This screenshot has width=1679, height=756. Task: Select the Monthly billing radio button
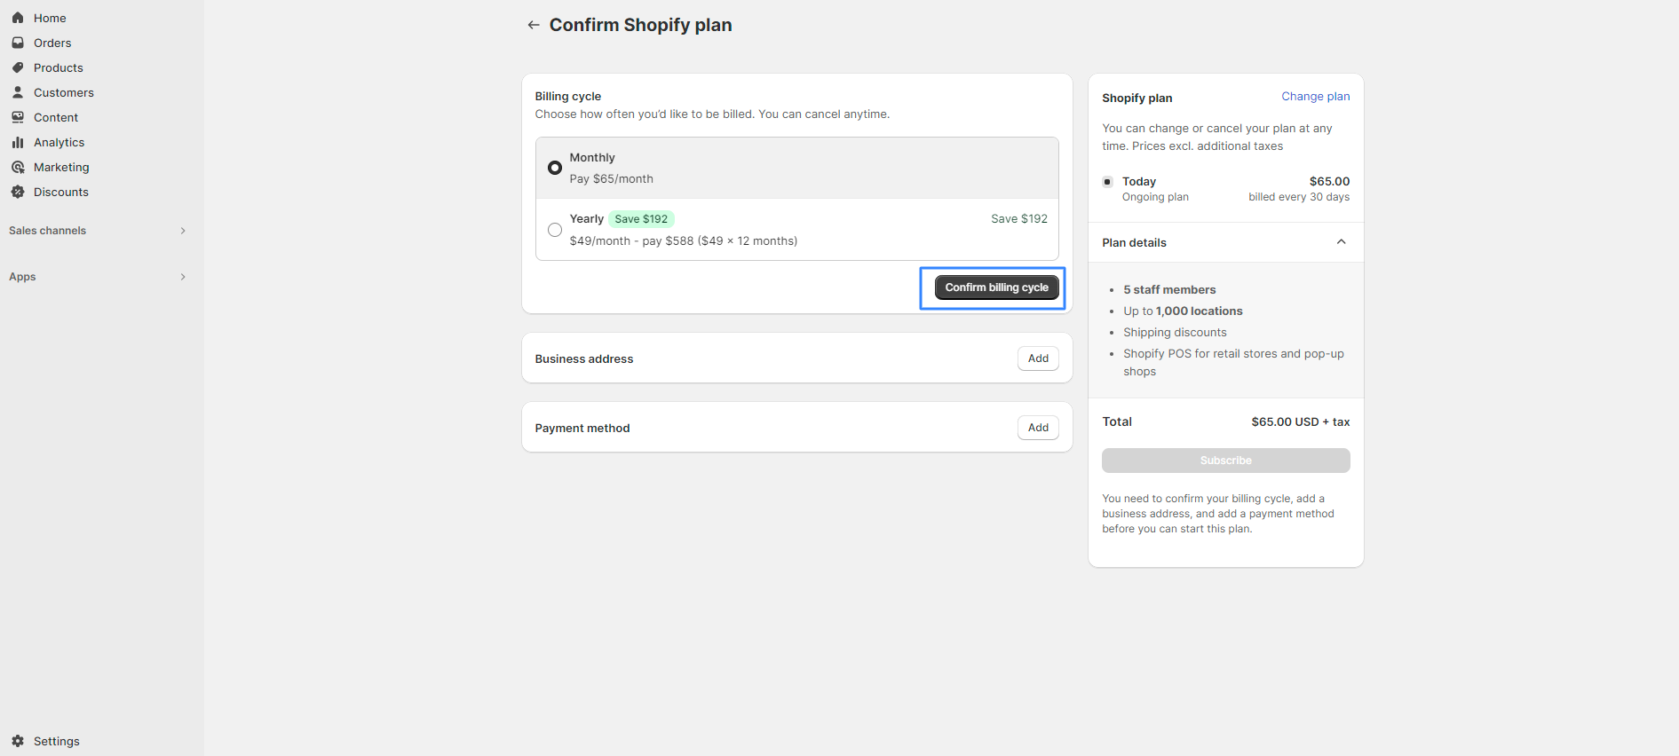(x=555, y=168)
